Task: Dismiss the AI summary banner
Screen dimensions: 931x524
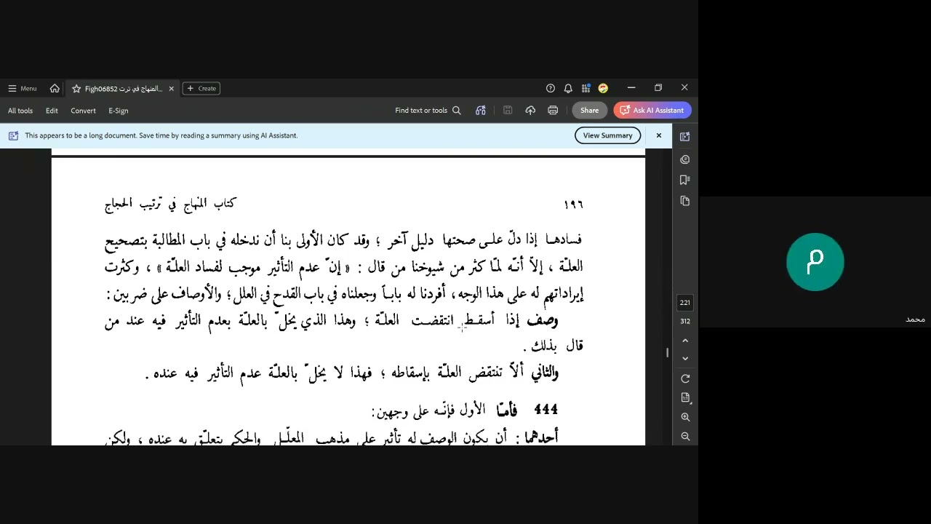Action: point(659,135)
